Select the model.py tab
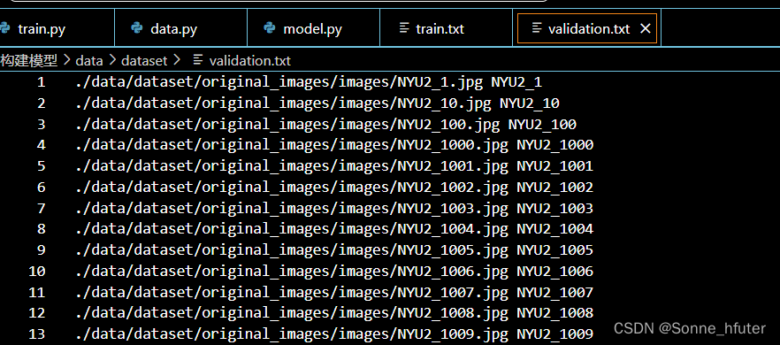 pyautogui.click(x=313, y=28)
